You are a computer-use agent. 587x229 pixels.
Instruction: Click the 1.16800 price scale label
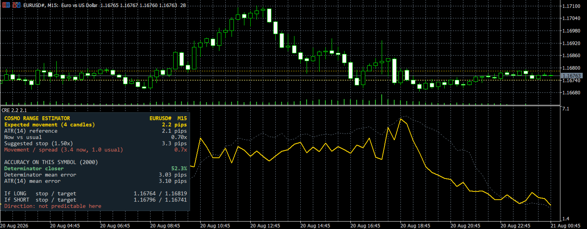(x=571, y=68)
